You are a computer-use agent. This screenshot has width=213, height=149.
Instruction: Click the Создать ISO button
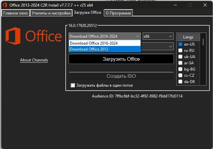coord(121,76)
